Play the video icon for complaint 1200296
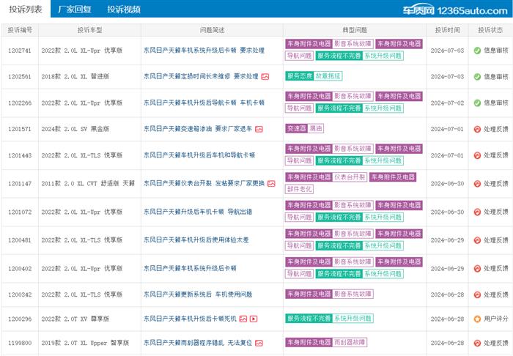513x356 pixels. pos(254,319)
